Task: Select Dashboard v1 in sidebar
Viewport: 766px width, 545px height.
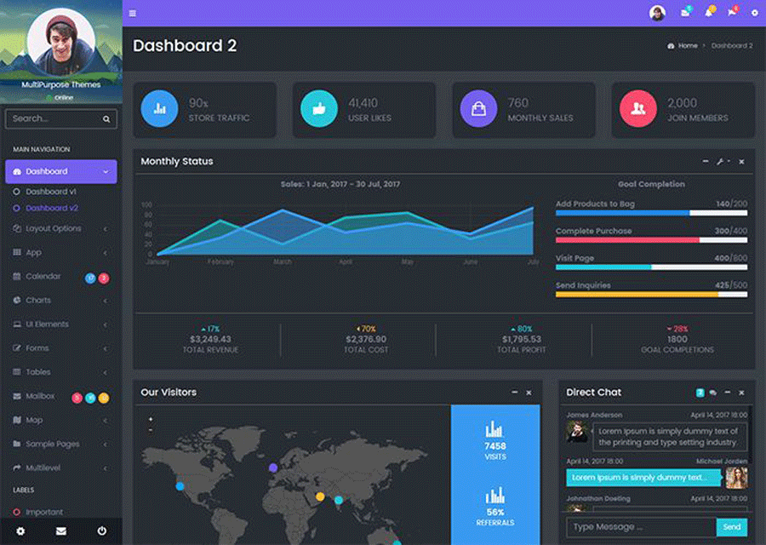Action: (51, 192)
